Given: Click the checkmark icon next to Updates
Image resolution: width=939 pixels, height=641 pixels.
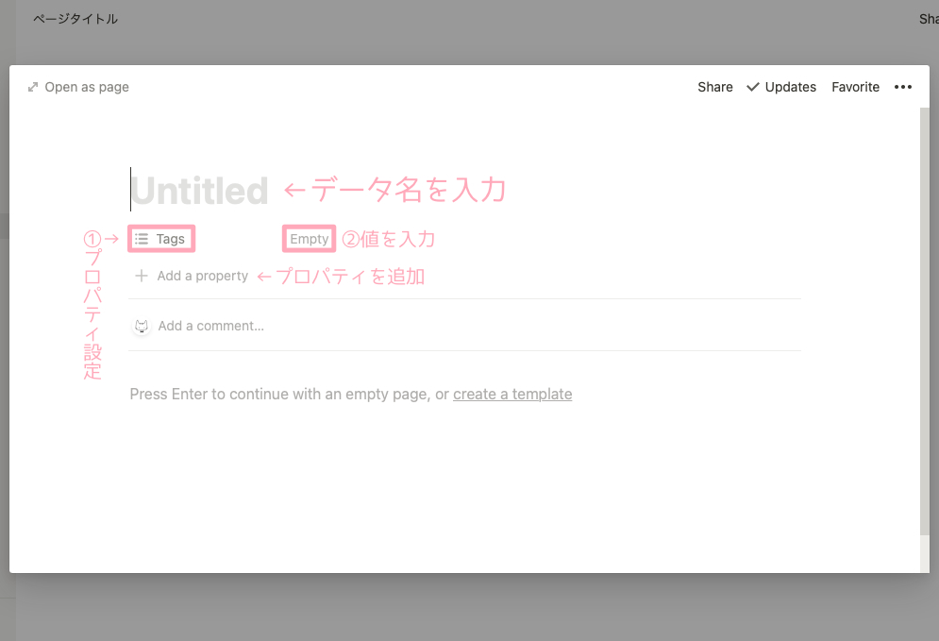Looking at the screenshot, I should 753,87.
